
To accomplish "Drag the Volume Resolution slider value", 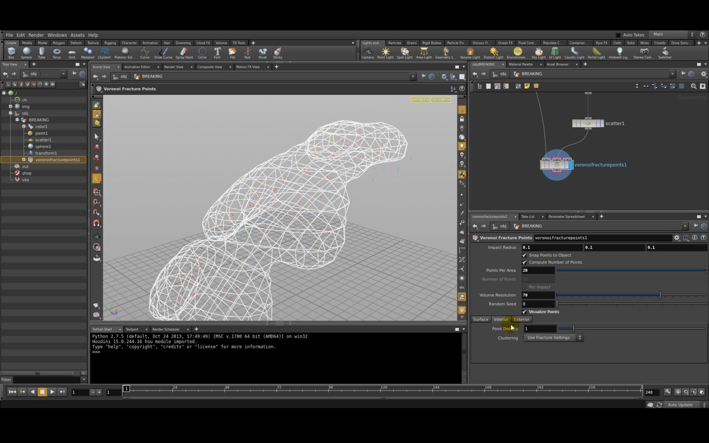I will [661, 295].
